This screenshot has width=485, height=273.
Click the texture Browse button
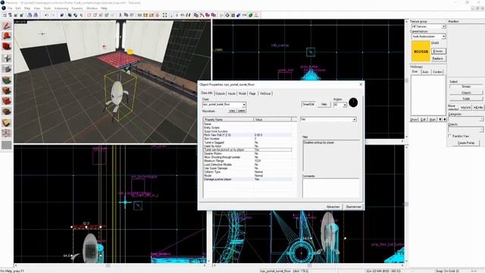(x=438, y=52)
